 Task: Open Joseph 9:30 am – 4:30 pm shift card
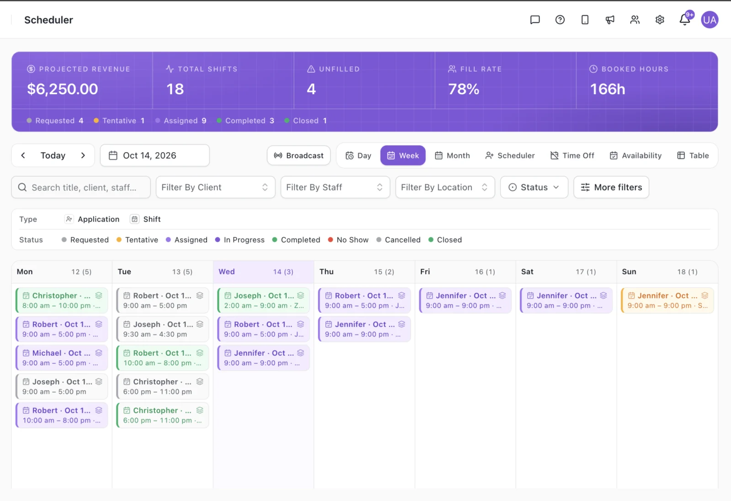pyautogui.click(x=163, y=329)
